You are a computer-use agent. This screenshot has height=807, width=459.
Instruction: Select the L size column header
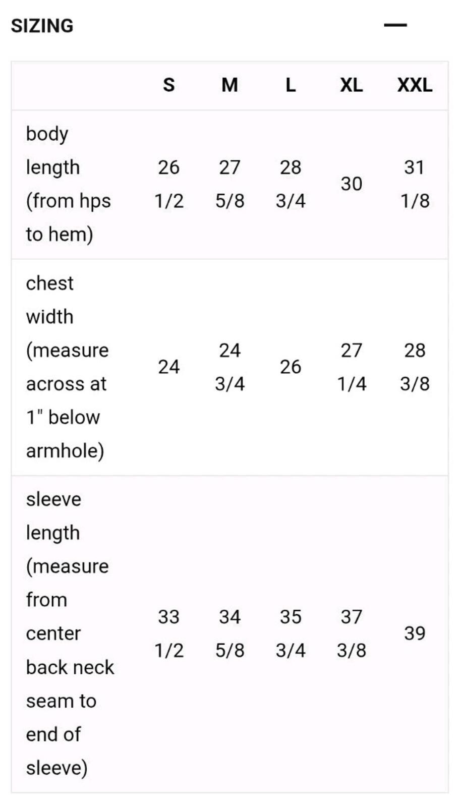[291, 85]
